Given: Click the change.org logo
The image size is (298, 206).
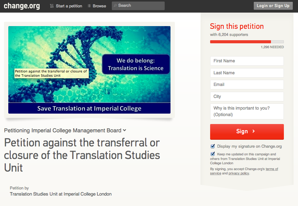Looking at the screenshot, I should [x=22, y=6].
